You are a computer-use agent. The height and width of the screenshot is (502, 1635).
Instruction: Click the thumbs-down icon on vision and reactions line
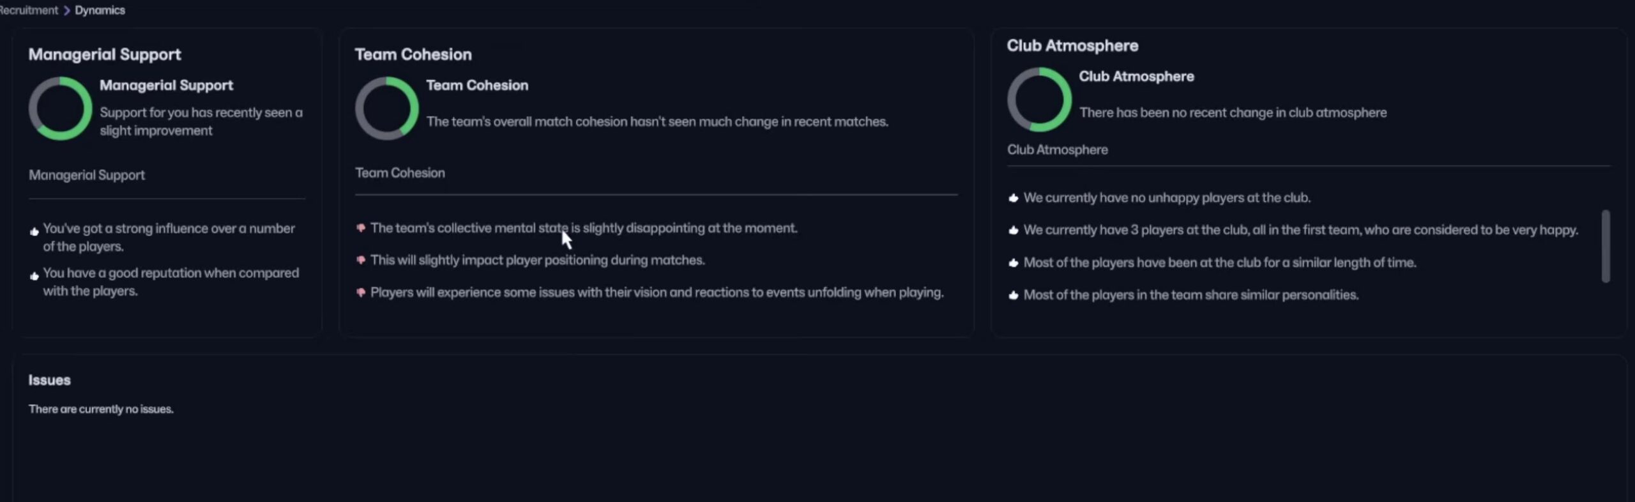(x=361, y=293)
